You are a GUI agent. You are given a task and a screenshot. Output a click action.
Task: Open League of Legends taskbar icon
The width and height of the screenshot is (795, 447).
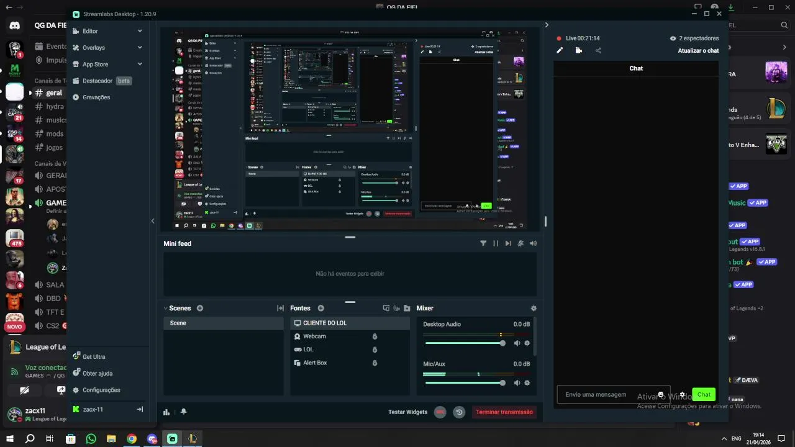point(193,439)
